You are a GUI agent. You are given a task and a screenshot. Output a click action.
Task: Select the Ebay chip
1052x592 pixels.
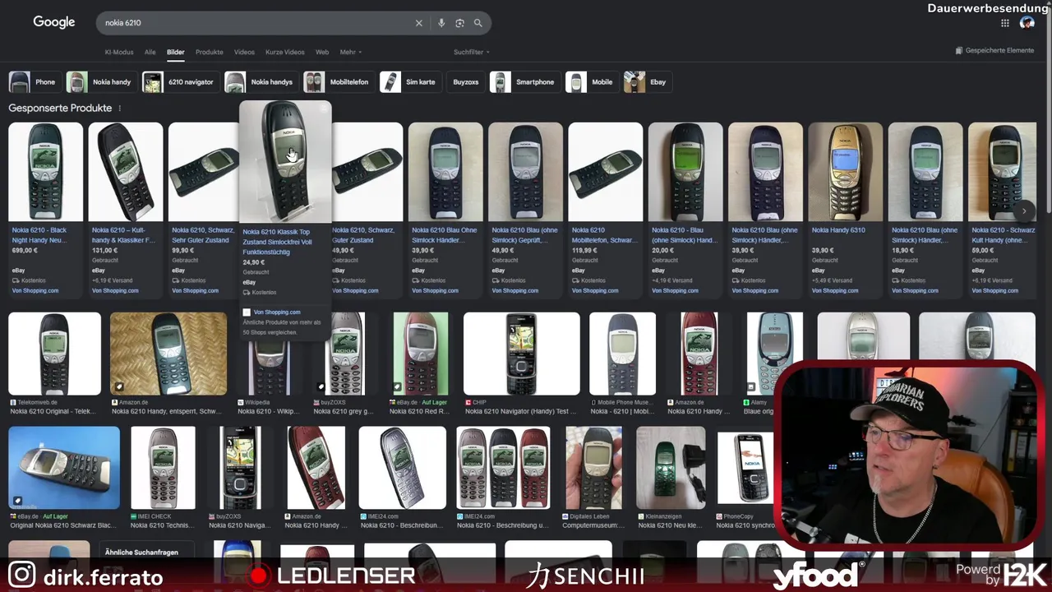pyautogui.click(x=648, y=82)
